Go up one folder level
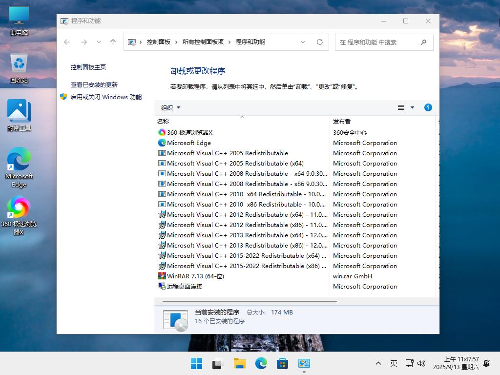 pos(113,42)
